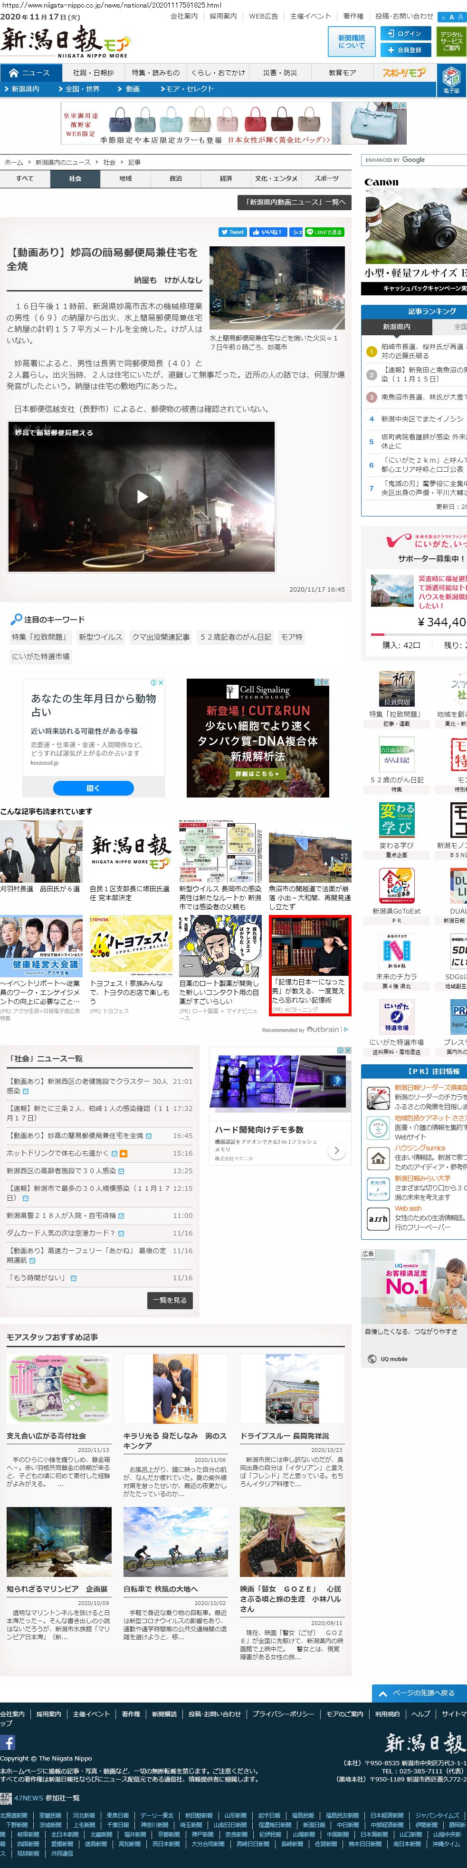Select the medium font size A toggle
The height and width of the screenshot is (1868, 467).
tap(452, 17)
